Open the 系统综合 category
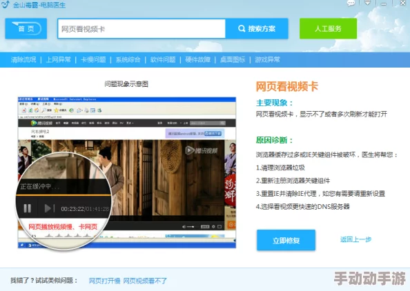This screenshot has height=291, width=410. click(128, 60)
